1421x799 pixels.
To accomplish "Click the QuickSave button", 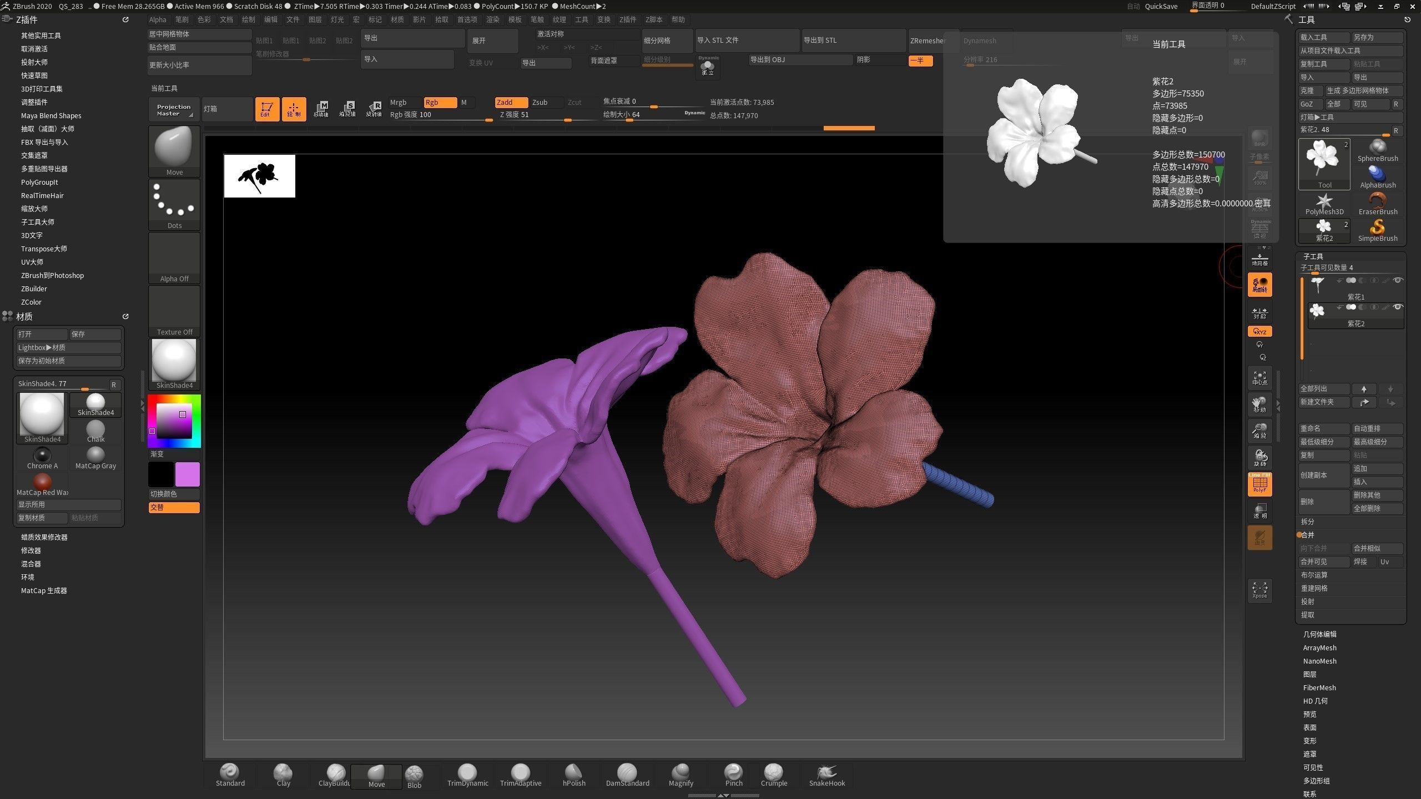I will [x=1161, y=6].
